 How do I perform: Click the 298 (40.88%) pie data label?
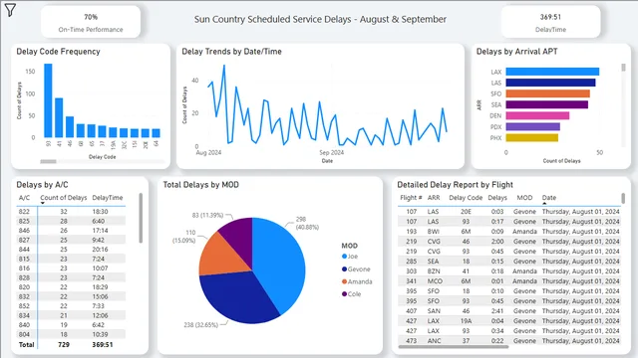point(307,223)
